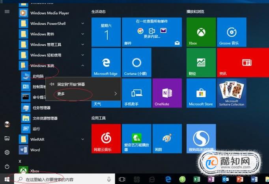
Task: Open the 命令提示符 icon
Action: [x=26, y=97]
